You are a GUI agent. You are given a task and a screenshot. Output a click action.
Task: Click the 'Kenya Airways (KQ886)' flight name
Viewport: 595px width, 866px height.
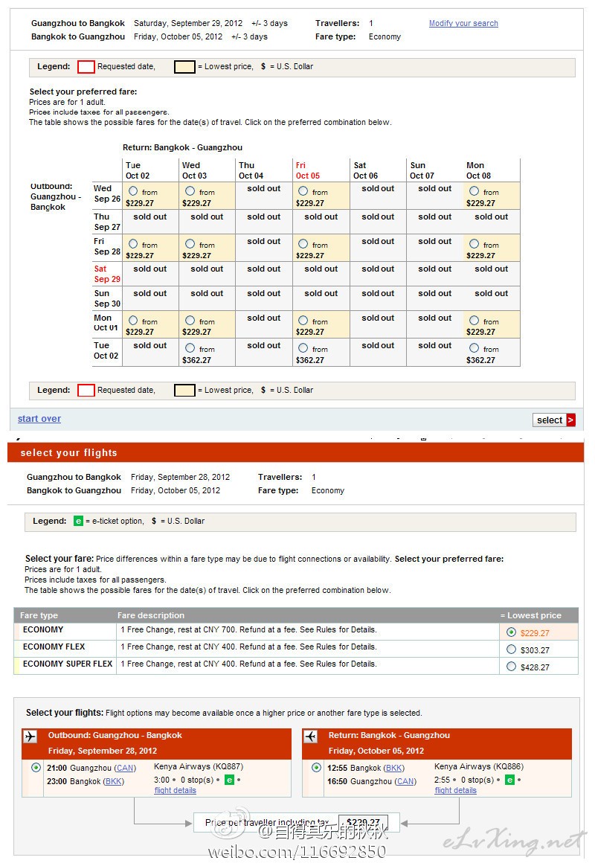(479, 766)
